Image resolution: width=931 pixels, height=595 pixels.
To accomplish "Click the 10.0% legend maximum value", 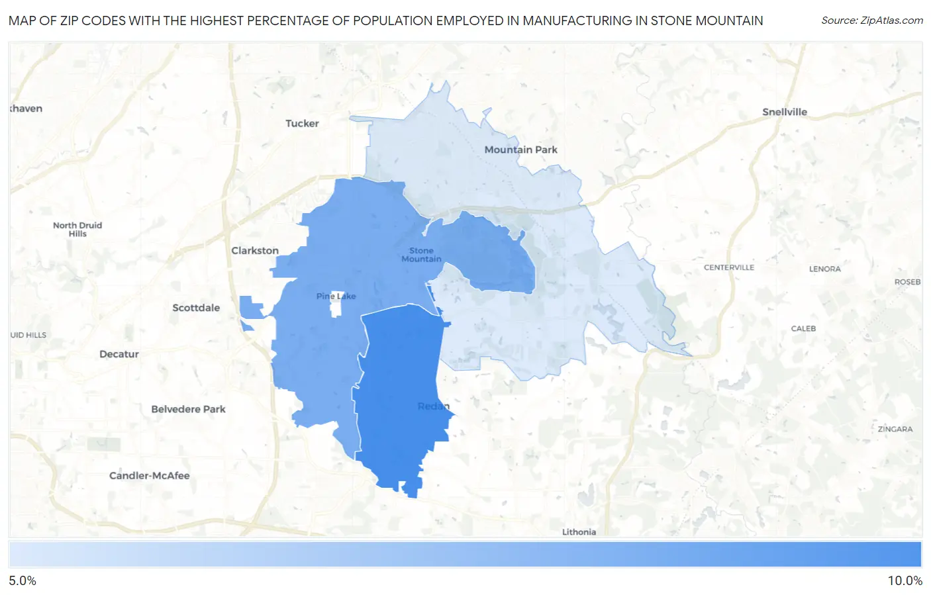I will click(x=905, y=580).
